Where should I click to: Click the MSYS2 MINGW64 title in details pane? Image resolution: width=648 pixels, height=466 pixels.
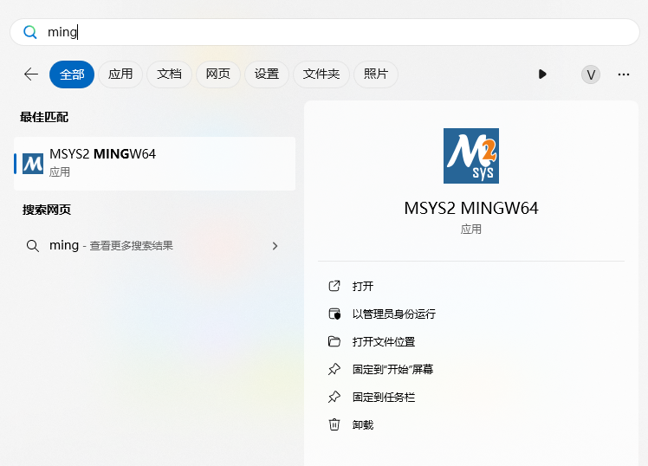(471, 208)
